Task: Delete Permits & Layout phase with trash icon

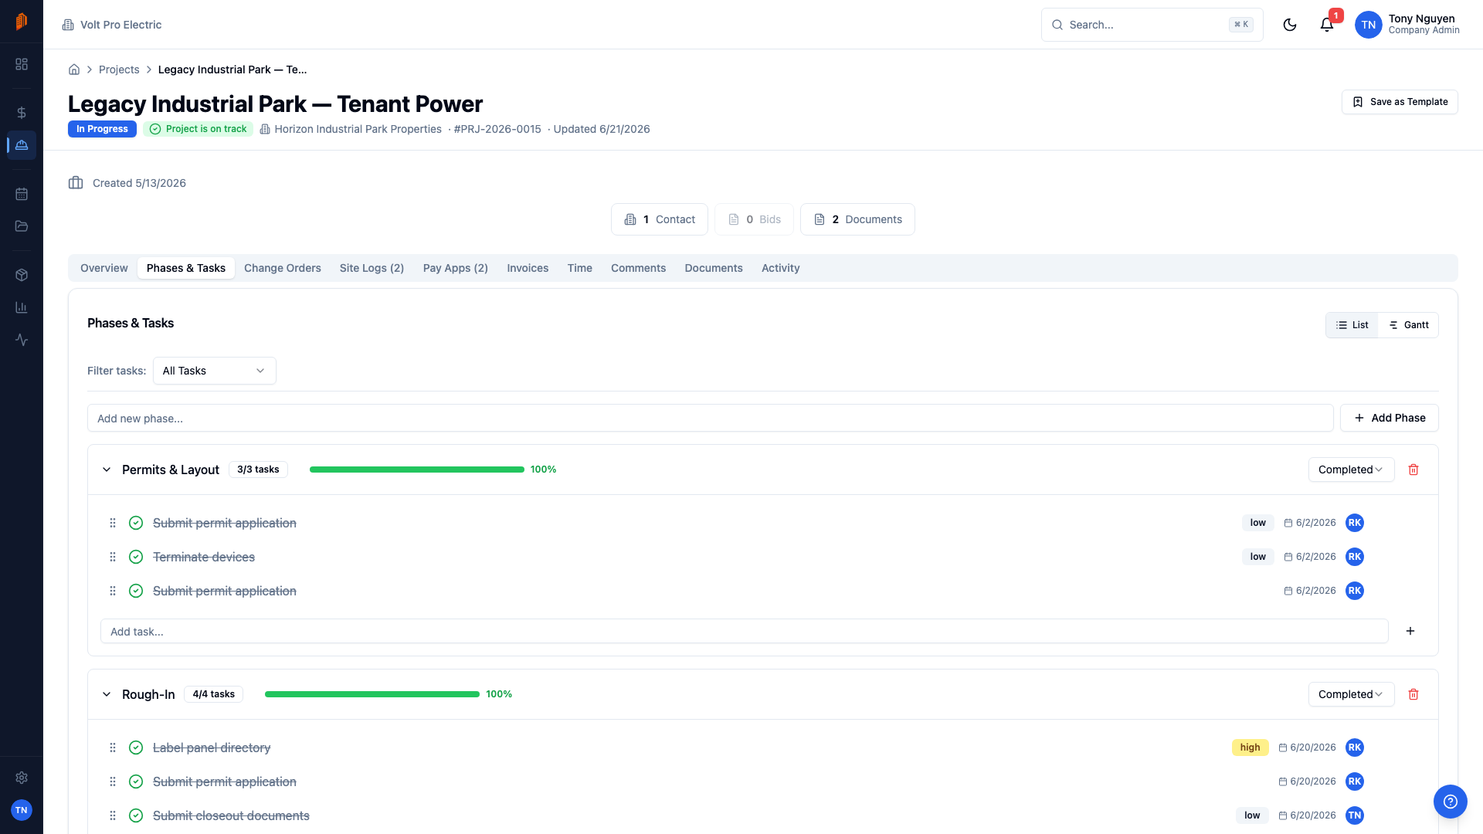Action: pyautogui.click(x=1413, y=470)
